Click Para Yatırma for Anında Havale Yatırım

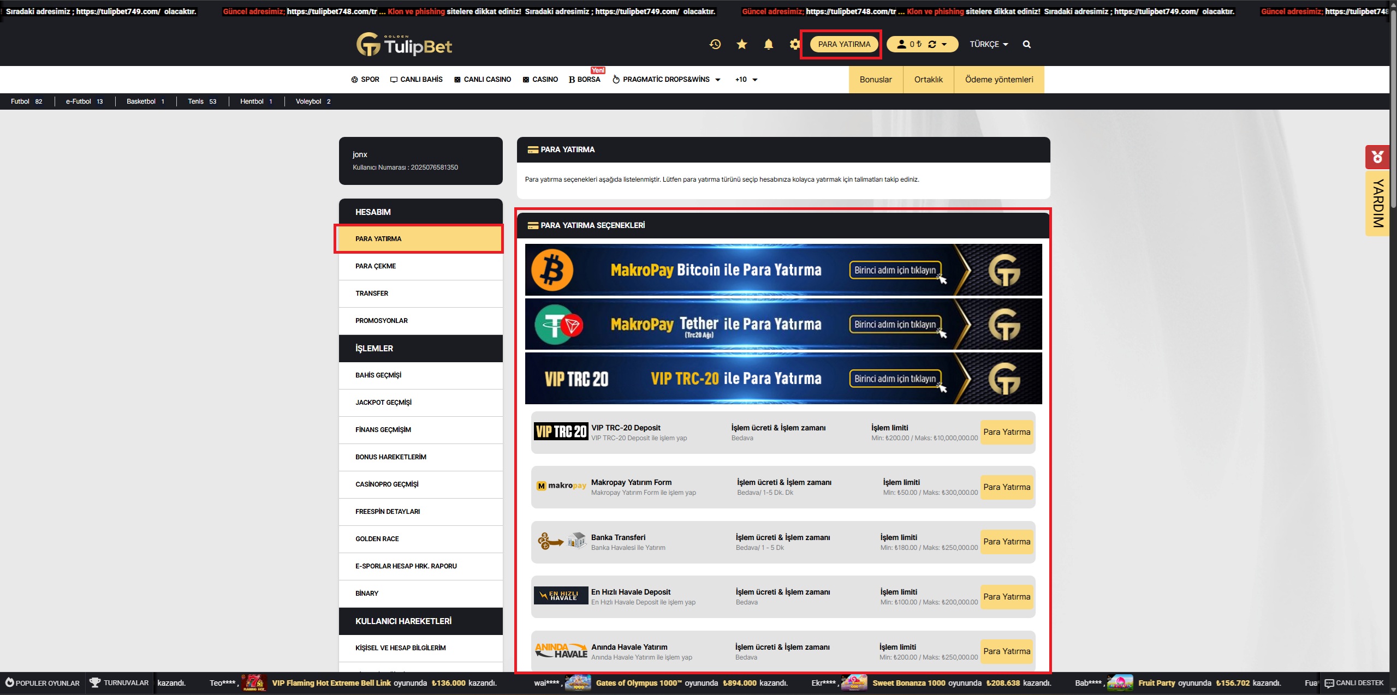1007,651
